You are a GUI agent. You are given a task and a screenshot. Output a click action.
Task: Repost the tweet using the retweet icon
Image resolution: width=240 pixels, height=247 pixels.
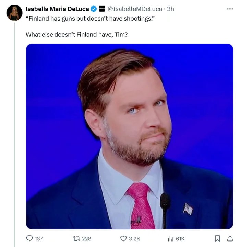[x=76, y=238]
